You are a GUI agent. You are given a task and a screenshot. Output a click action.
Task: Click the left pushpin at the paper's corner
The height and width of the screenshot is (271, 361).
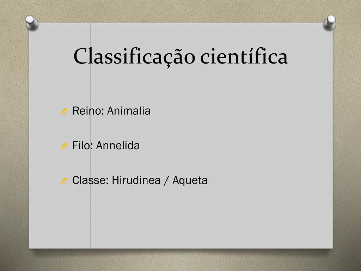tap(32, 22)
